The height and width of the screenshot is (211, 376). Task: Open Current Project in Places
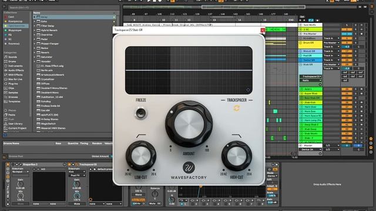pyautogui.click(x=17, y=128)
